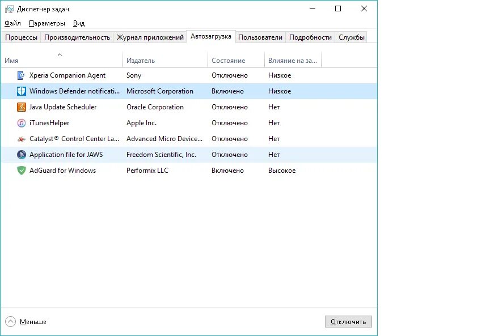Screen dimensions: 490x336
Task: Click the Меньше link text
Action: 33,322
